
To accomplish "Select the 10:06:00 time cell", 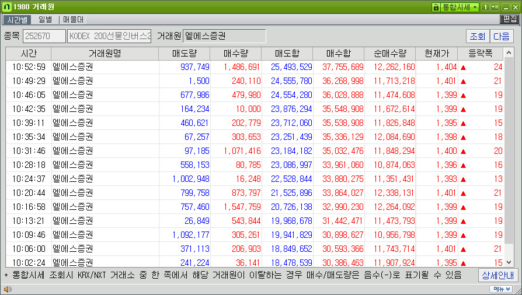I will (29, 249).
